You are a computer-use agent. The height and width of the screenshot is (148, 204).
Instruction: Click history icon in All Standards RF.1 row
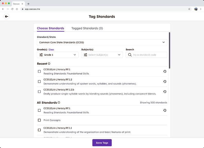(x=165, y=110)
